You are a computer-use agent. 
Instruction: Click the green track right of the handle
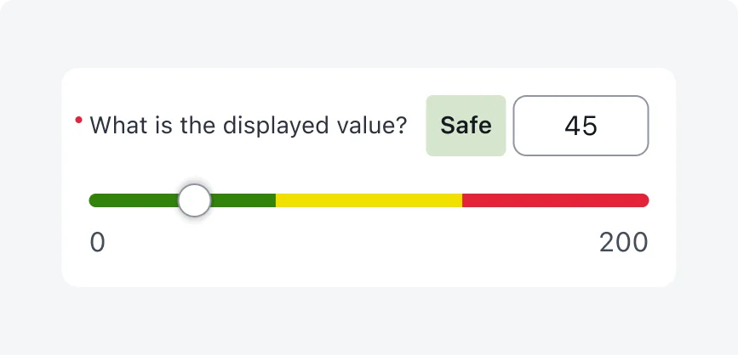click(243, 200)
